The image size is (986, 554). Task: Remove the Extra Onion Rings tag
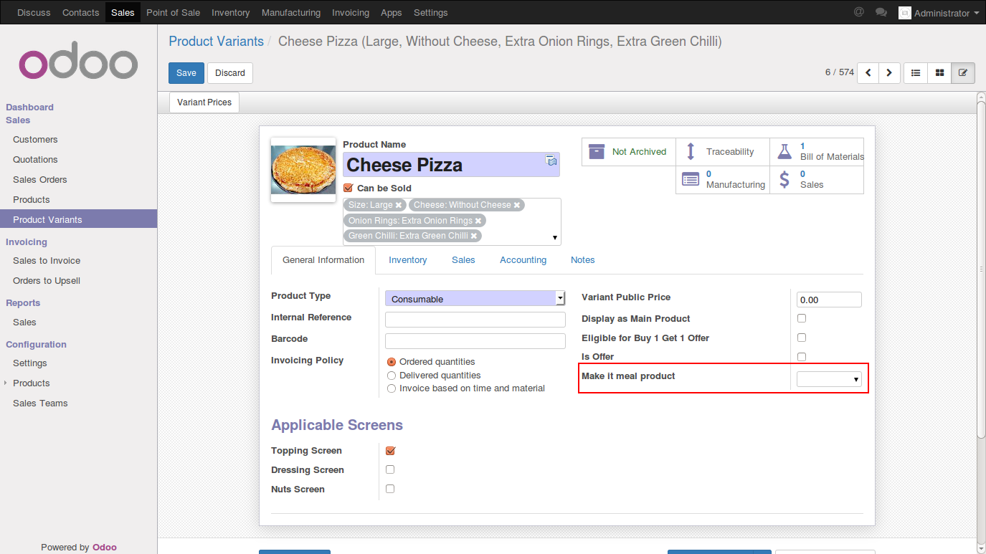pyautogui.click(x=478, y=221)
